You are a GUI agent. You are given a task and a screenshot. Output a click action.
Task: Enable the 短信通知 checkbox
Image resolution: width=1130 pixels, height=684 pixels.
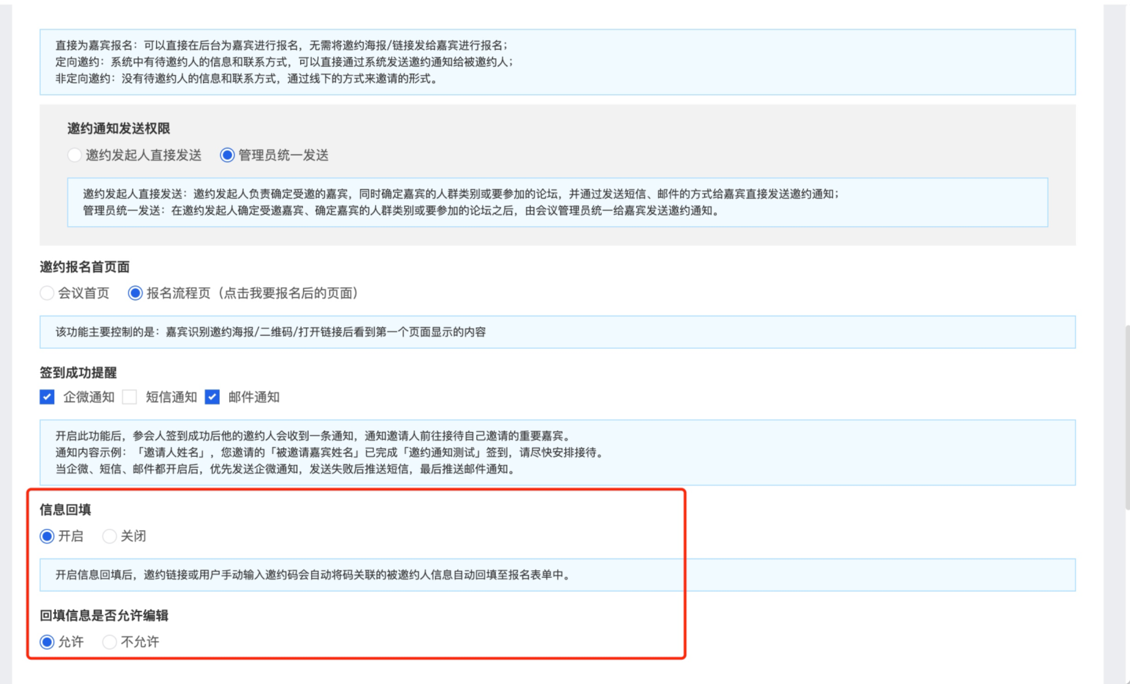(x=130, y=397)
